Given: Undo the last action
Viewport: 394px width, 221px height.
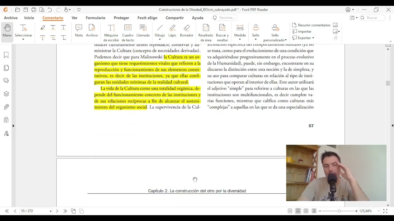Looking at the screenshot, I should 50,10.
